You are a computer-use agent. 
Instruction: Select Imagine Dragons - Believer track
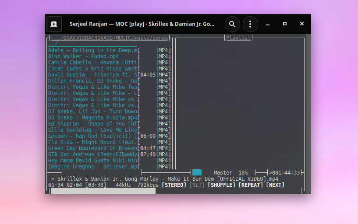click(x=93, y=167)
